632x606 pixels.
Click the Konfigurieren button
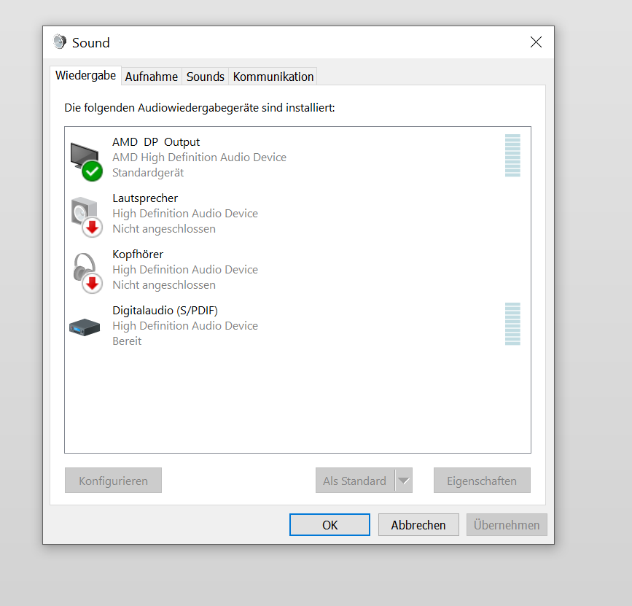coord(113,481)
